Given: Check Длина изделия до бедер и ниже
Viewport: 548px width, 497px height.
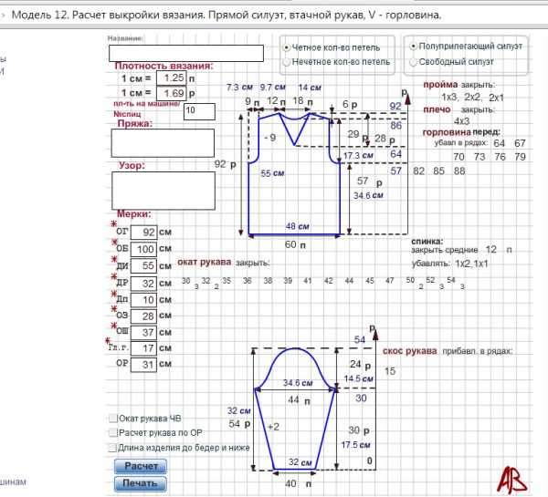Looking at the screenshot, I should click(112, 449).
